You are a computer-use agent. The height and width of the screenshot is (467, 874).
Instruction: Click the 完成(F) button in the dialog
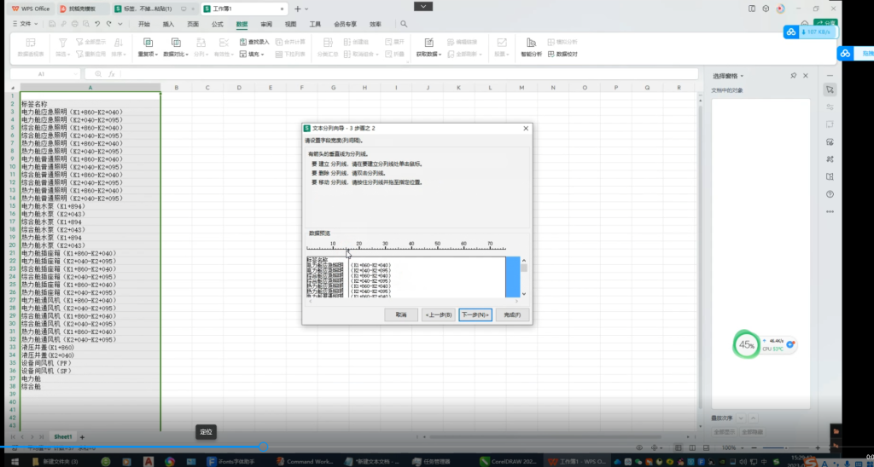(512, 314)
